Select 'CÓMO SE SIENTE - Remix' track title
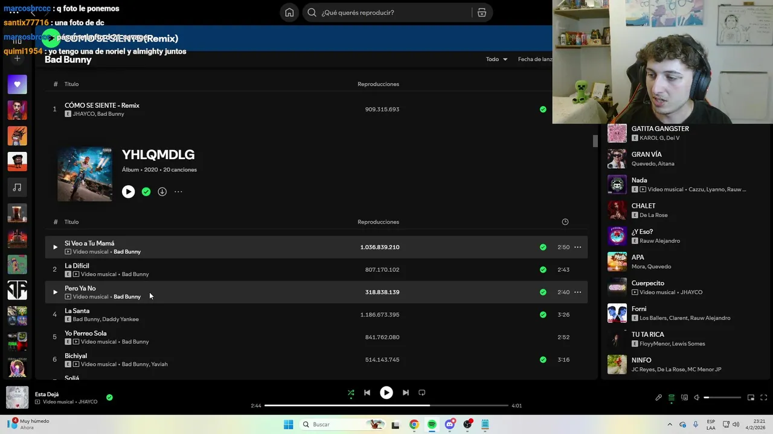 (102, 105)
